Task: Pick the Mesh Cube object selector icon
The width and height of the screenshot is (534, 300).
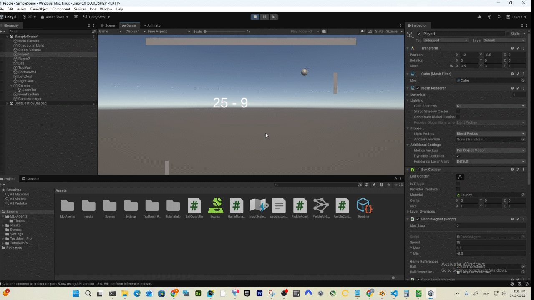Action: click(523, 80)
